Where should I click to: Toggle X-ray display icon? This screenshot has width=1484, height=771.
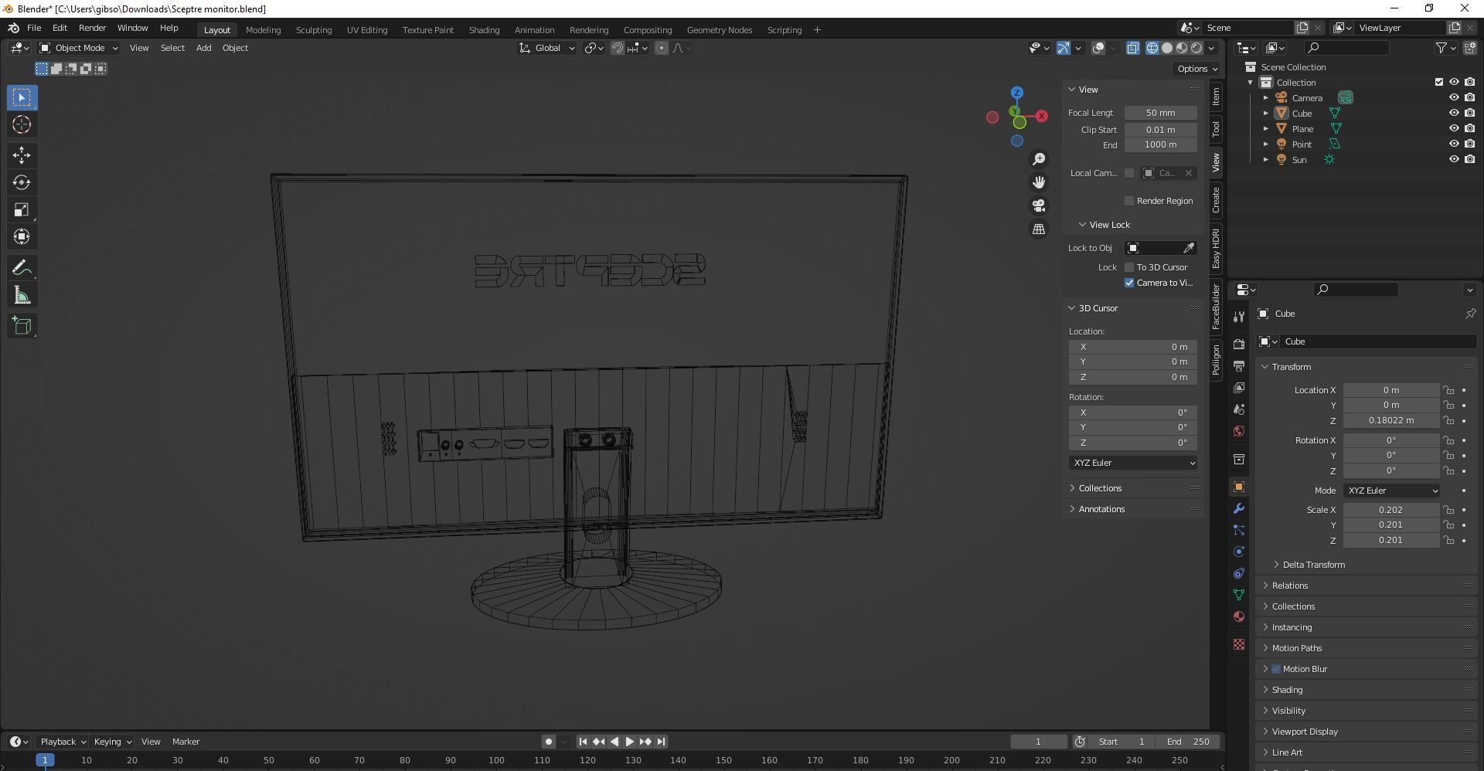(1132, 48)
